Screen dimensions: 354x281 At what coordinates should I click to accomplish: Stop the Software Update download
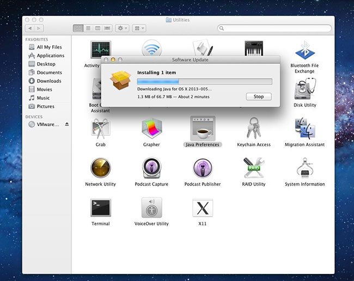coord(259,97)
